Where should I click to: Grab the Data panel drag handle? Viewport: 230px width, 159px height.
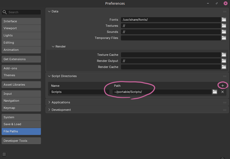tap(224, 11)
